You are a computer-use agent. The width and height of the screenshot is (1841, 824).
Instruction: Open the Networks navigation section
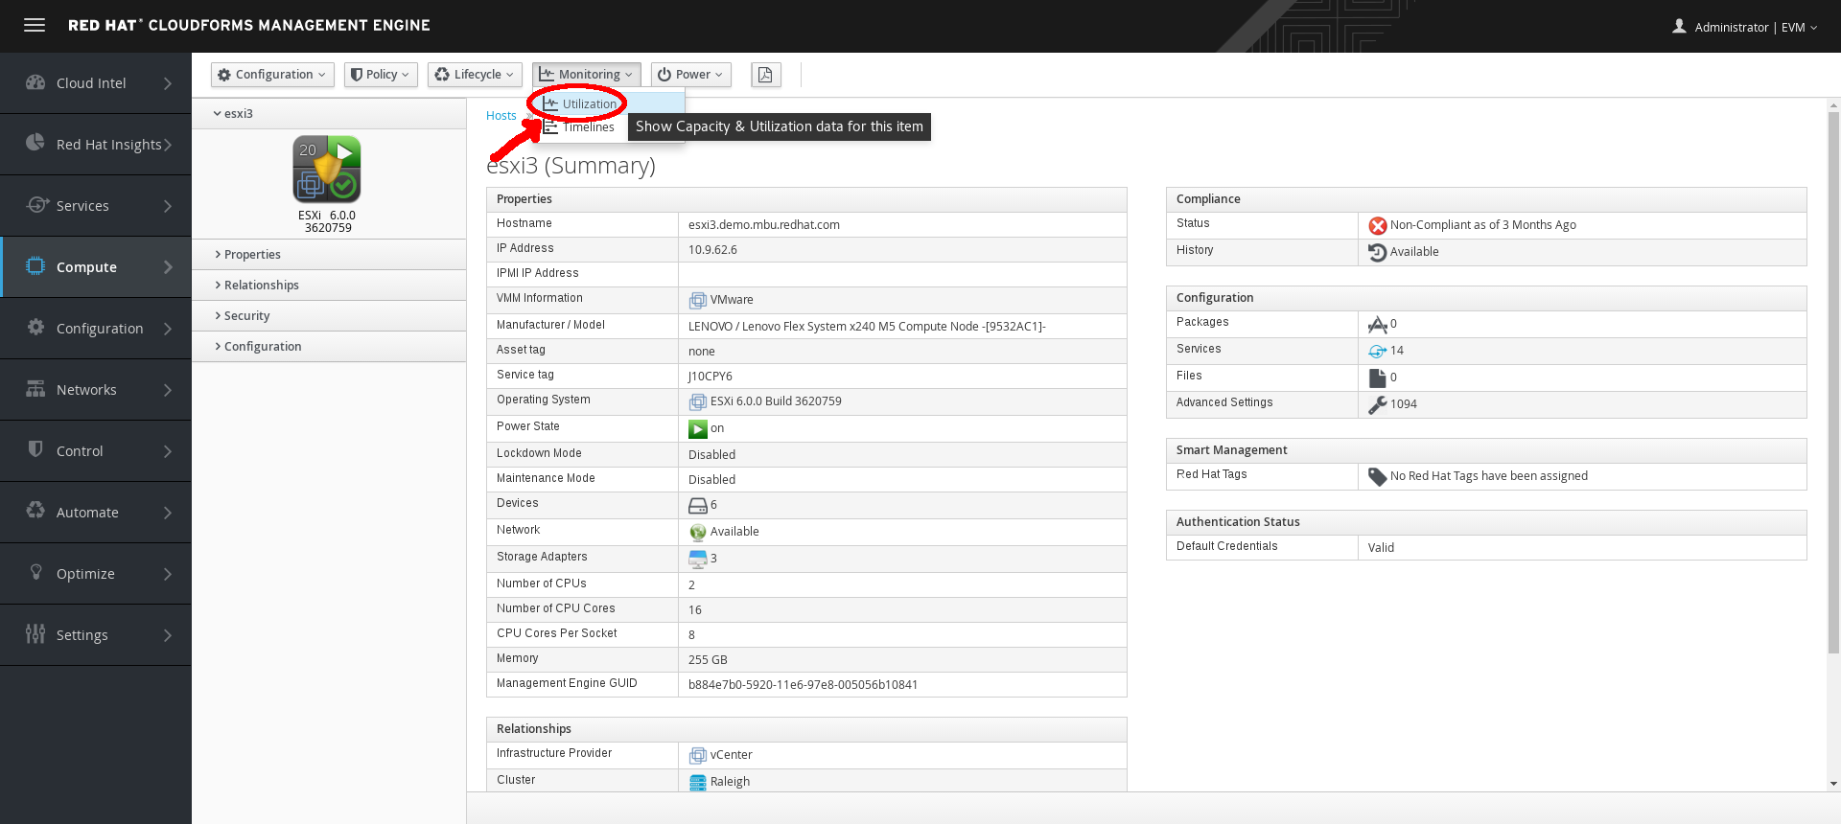[96, 390]
